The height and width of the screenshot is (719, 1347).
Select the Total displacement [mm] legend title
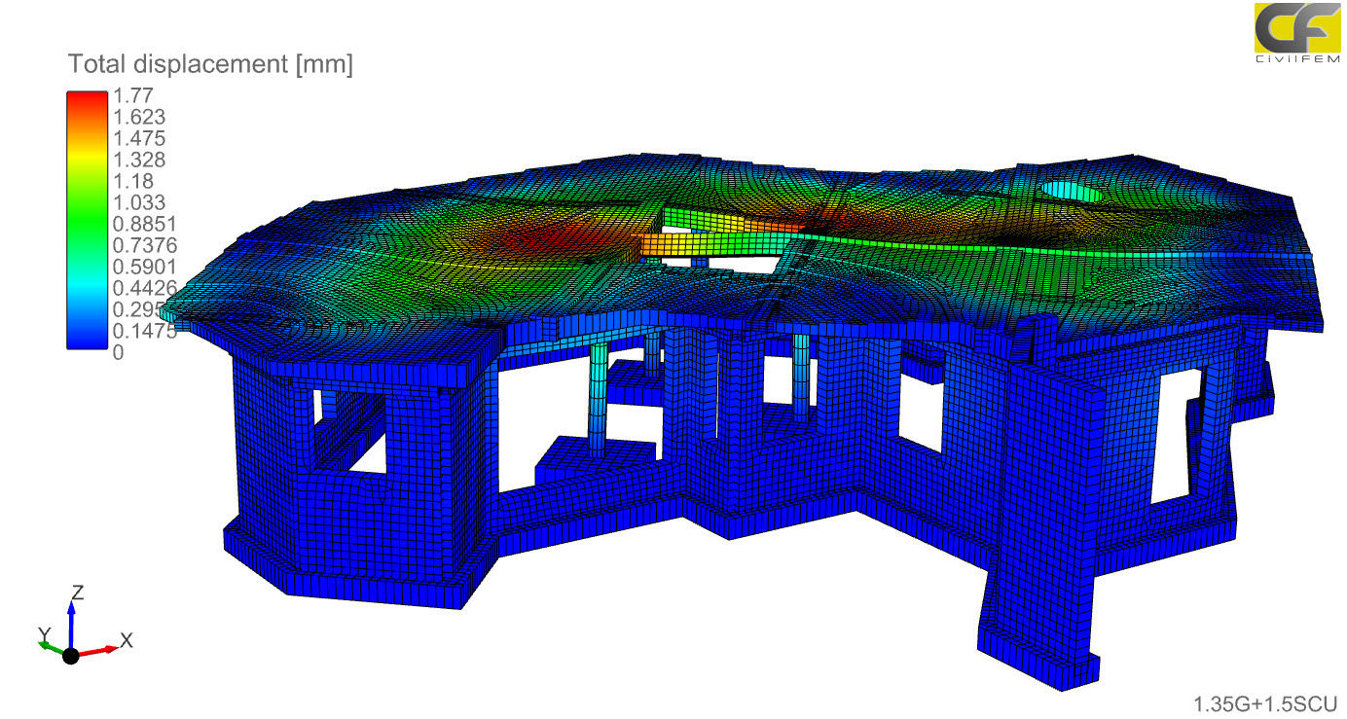point(210,65)
